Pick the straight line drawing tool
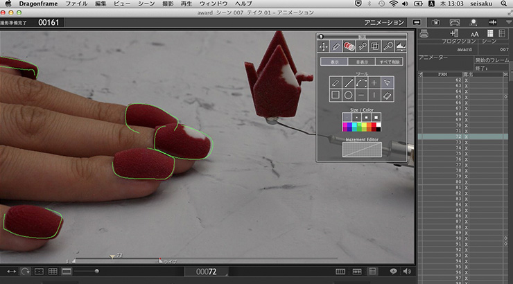 coord(349,82)
